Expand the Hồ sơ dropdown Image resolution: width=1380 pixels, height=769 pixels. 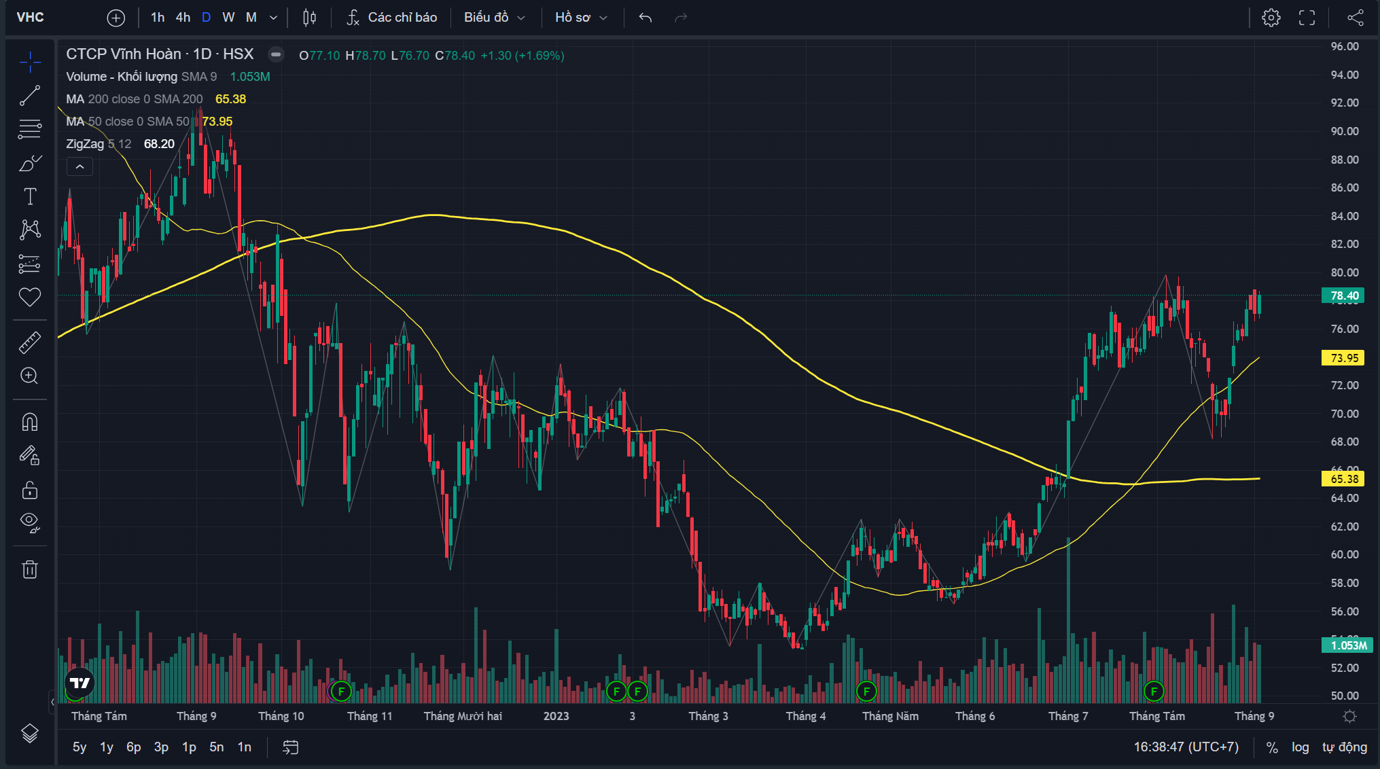click(580, 18)
